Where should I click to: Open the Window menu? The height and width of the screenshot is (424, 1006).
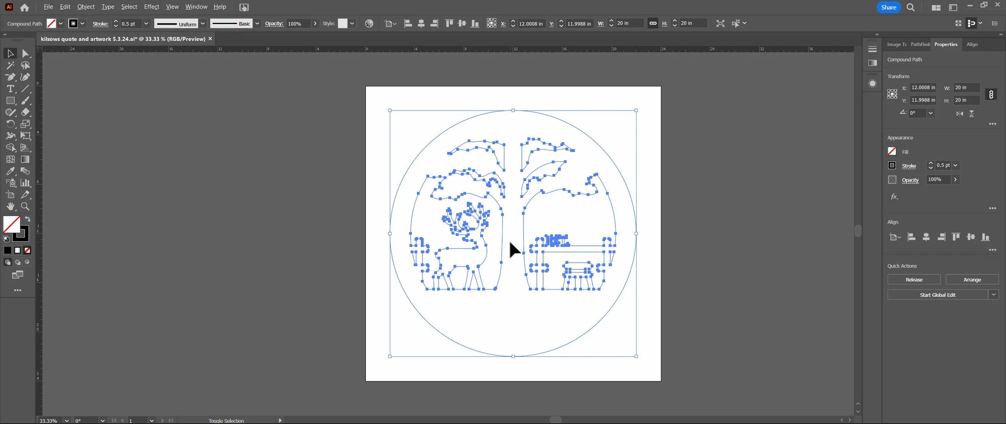[x=196, y=7]
